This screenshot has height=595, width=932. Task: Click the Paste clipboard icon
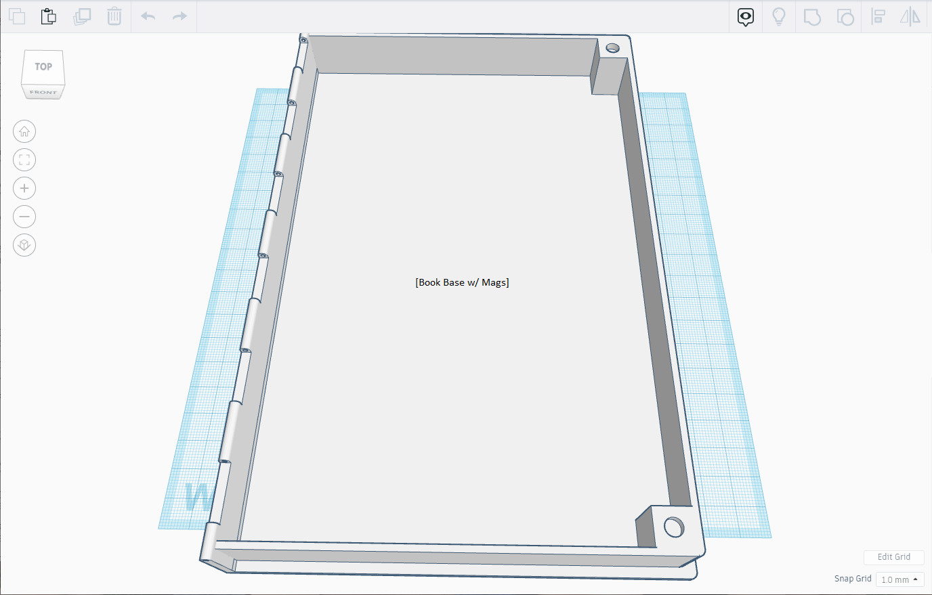click(49, 16)
